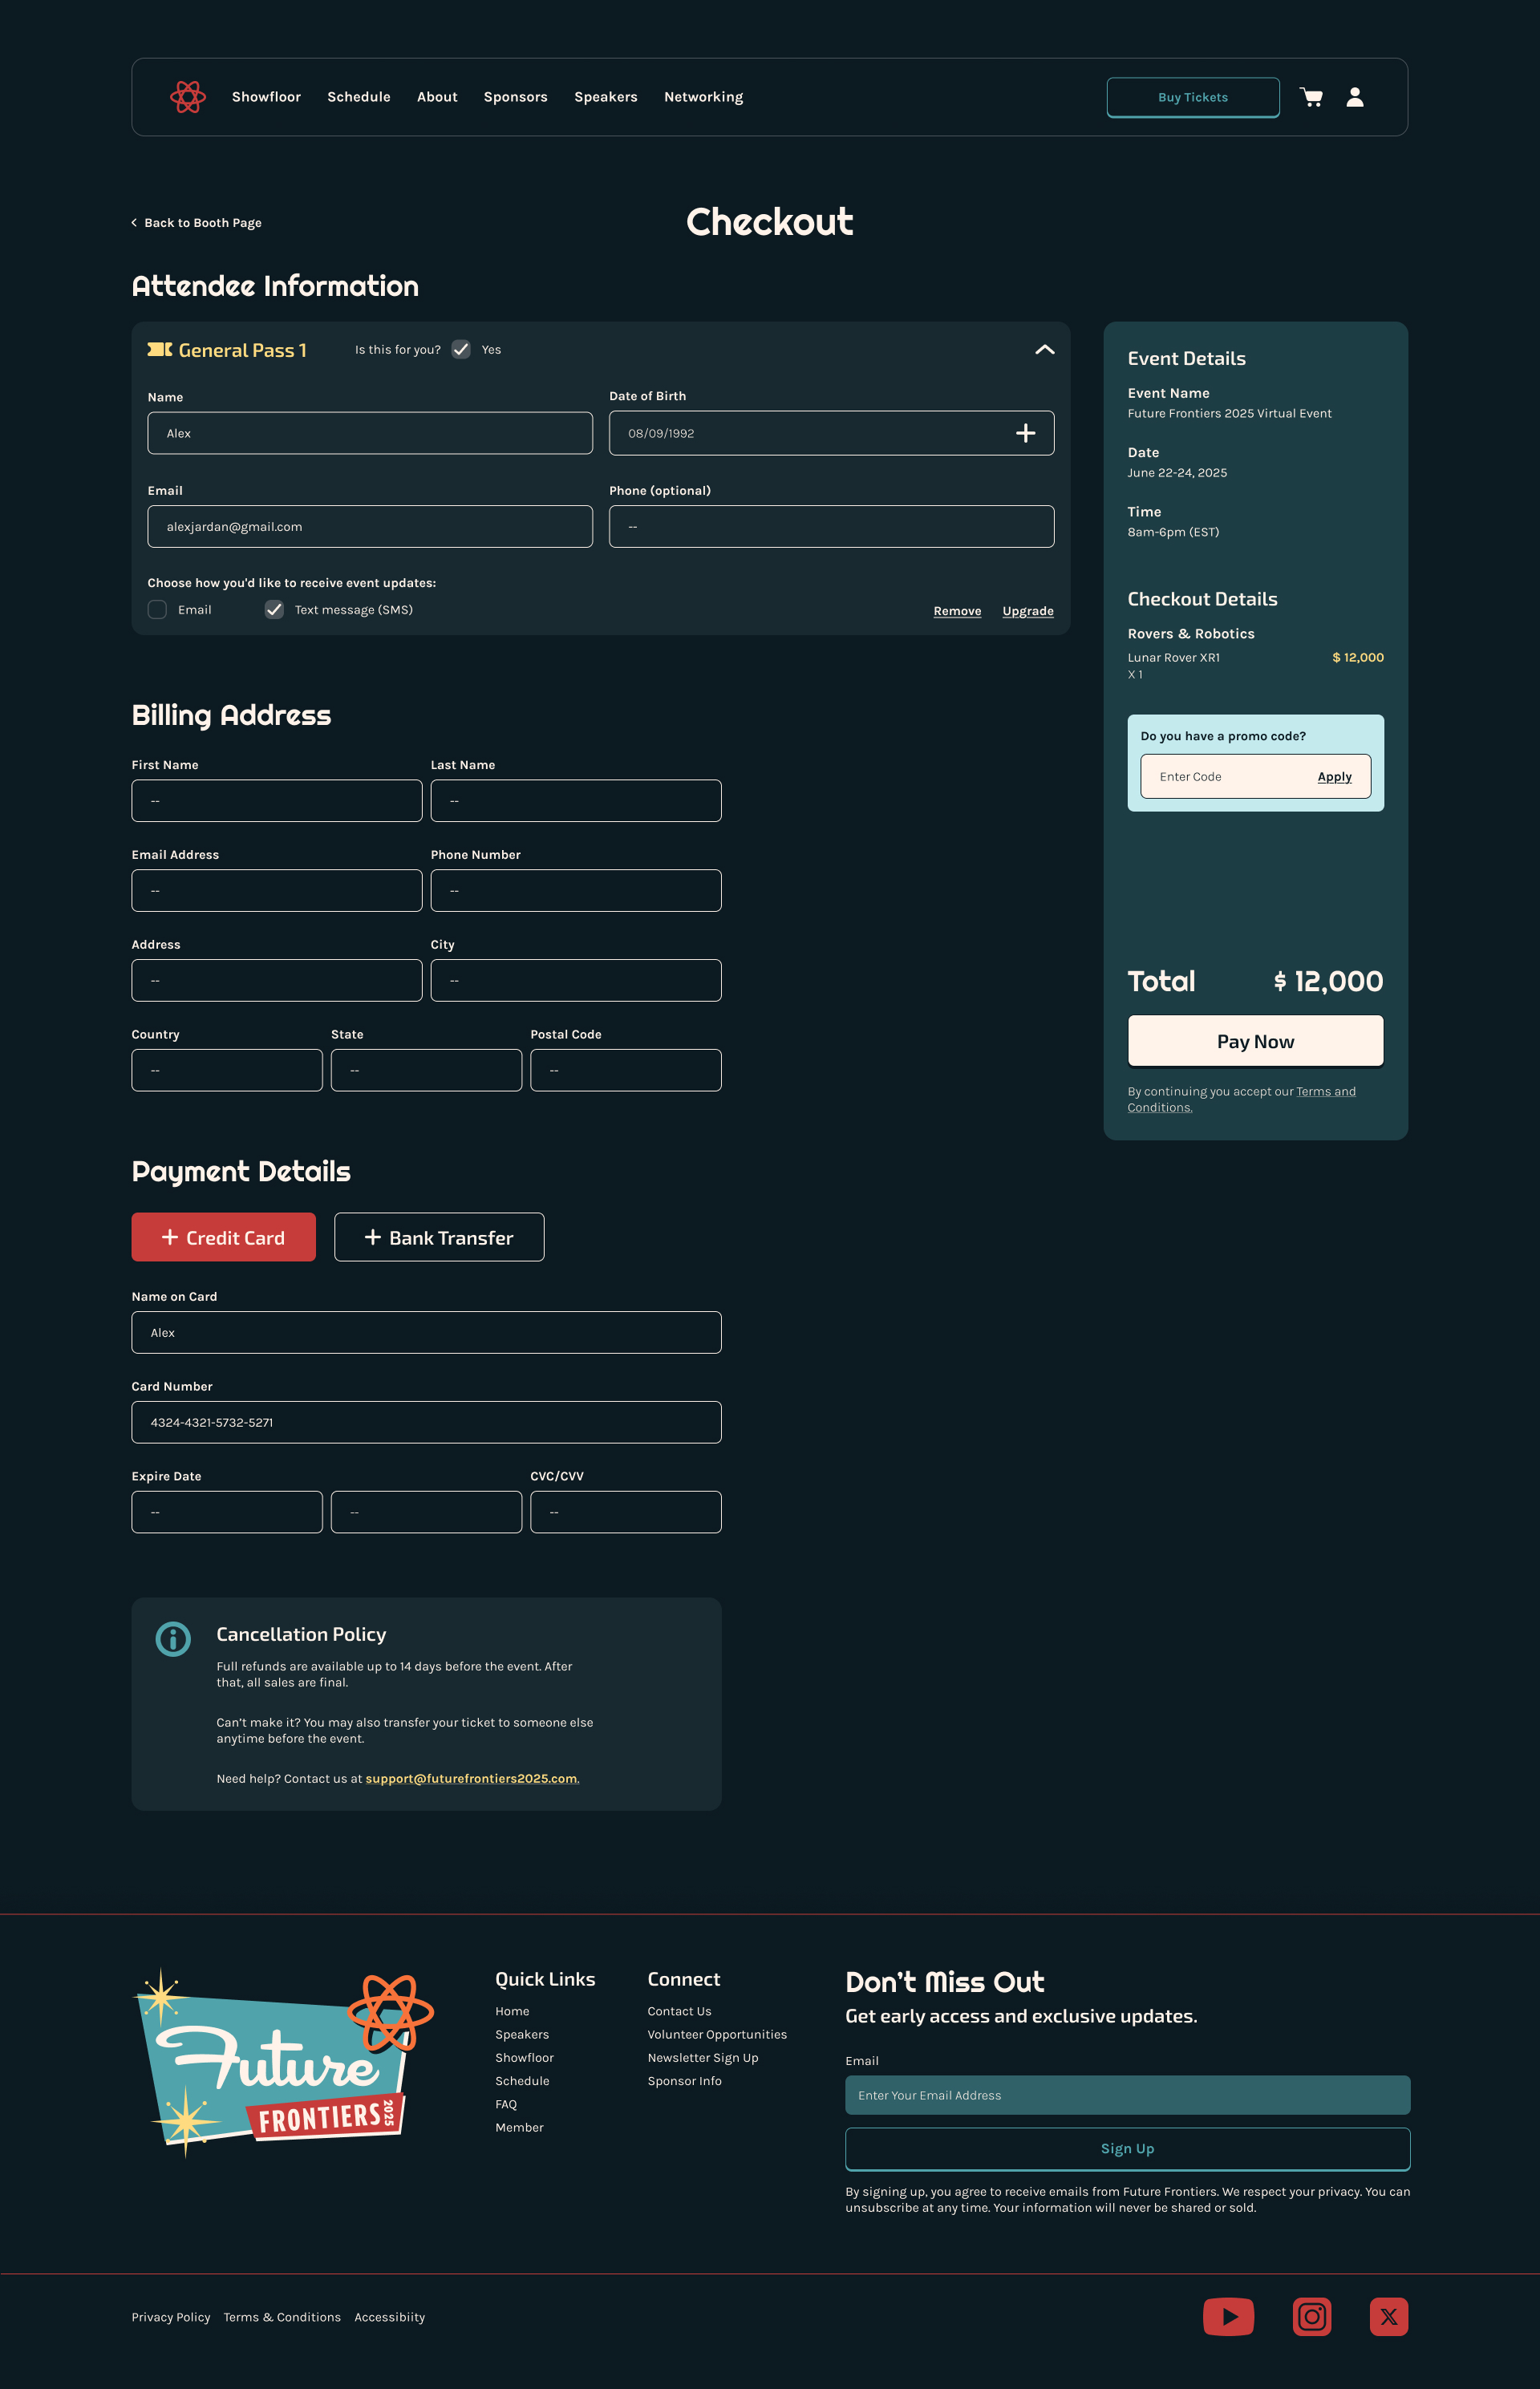
Task: Click the Cancellation Policy info icon
Action: coord(173,1638)
